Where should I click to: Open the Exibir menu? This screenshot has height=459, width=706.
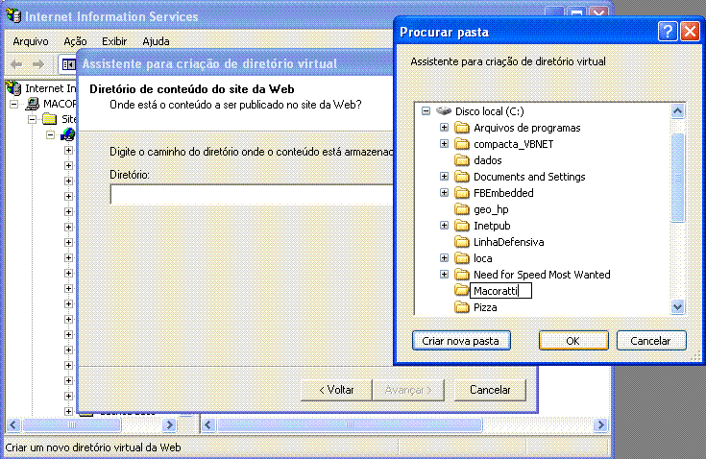(x=114, y=41)
